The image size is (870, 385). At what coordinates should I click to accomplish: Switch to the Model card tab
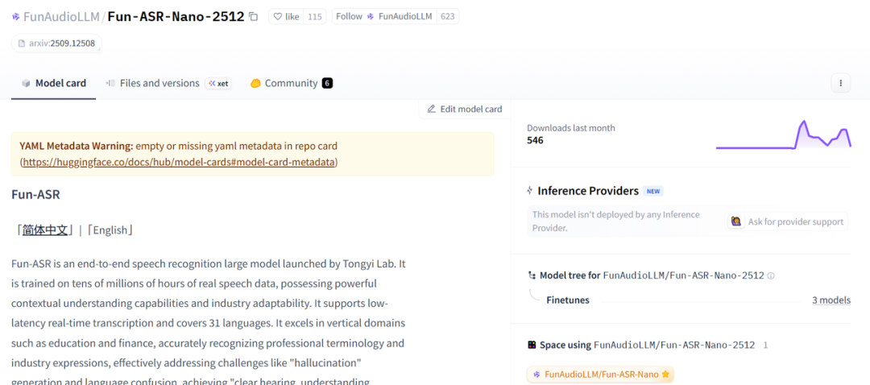[x=54, y=83]
